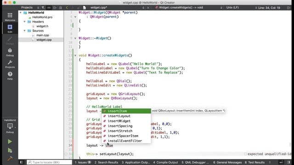294x165 pixels.
Task: Click the Type to locate search field
Action: (49, 162)
